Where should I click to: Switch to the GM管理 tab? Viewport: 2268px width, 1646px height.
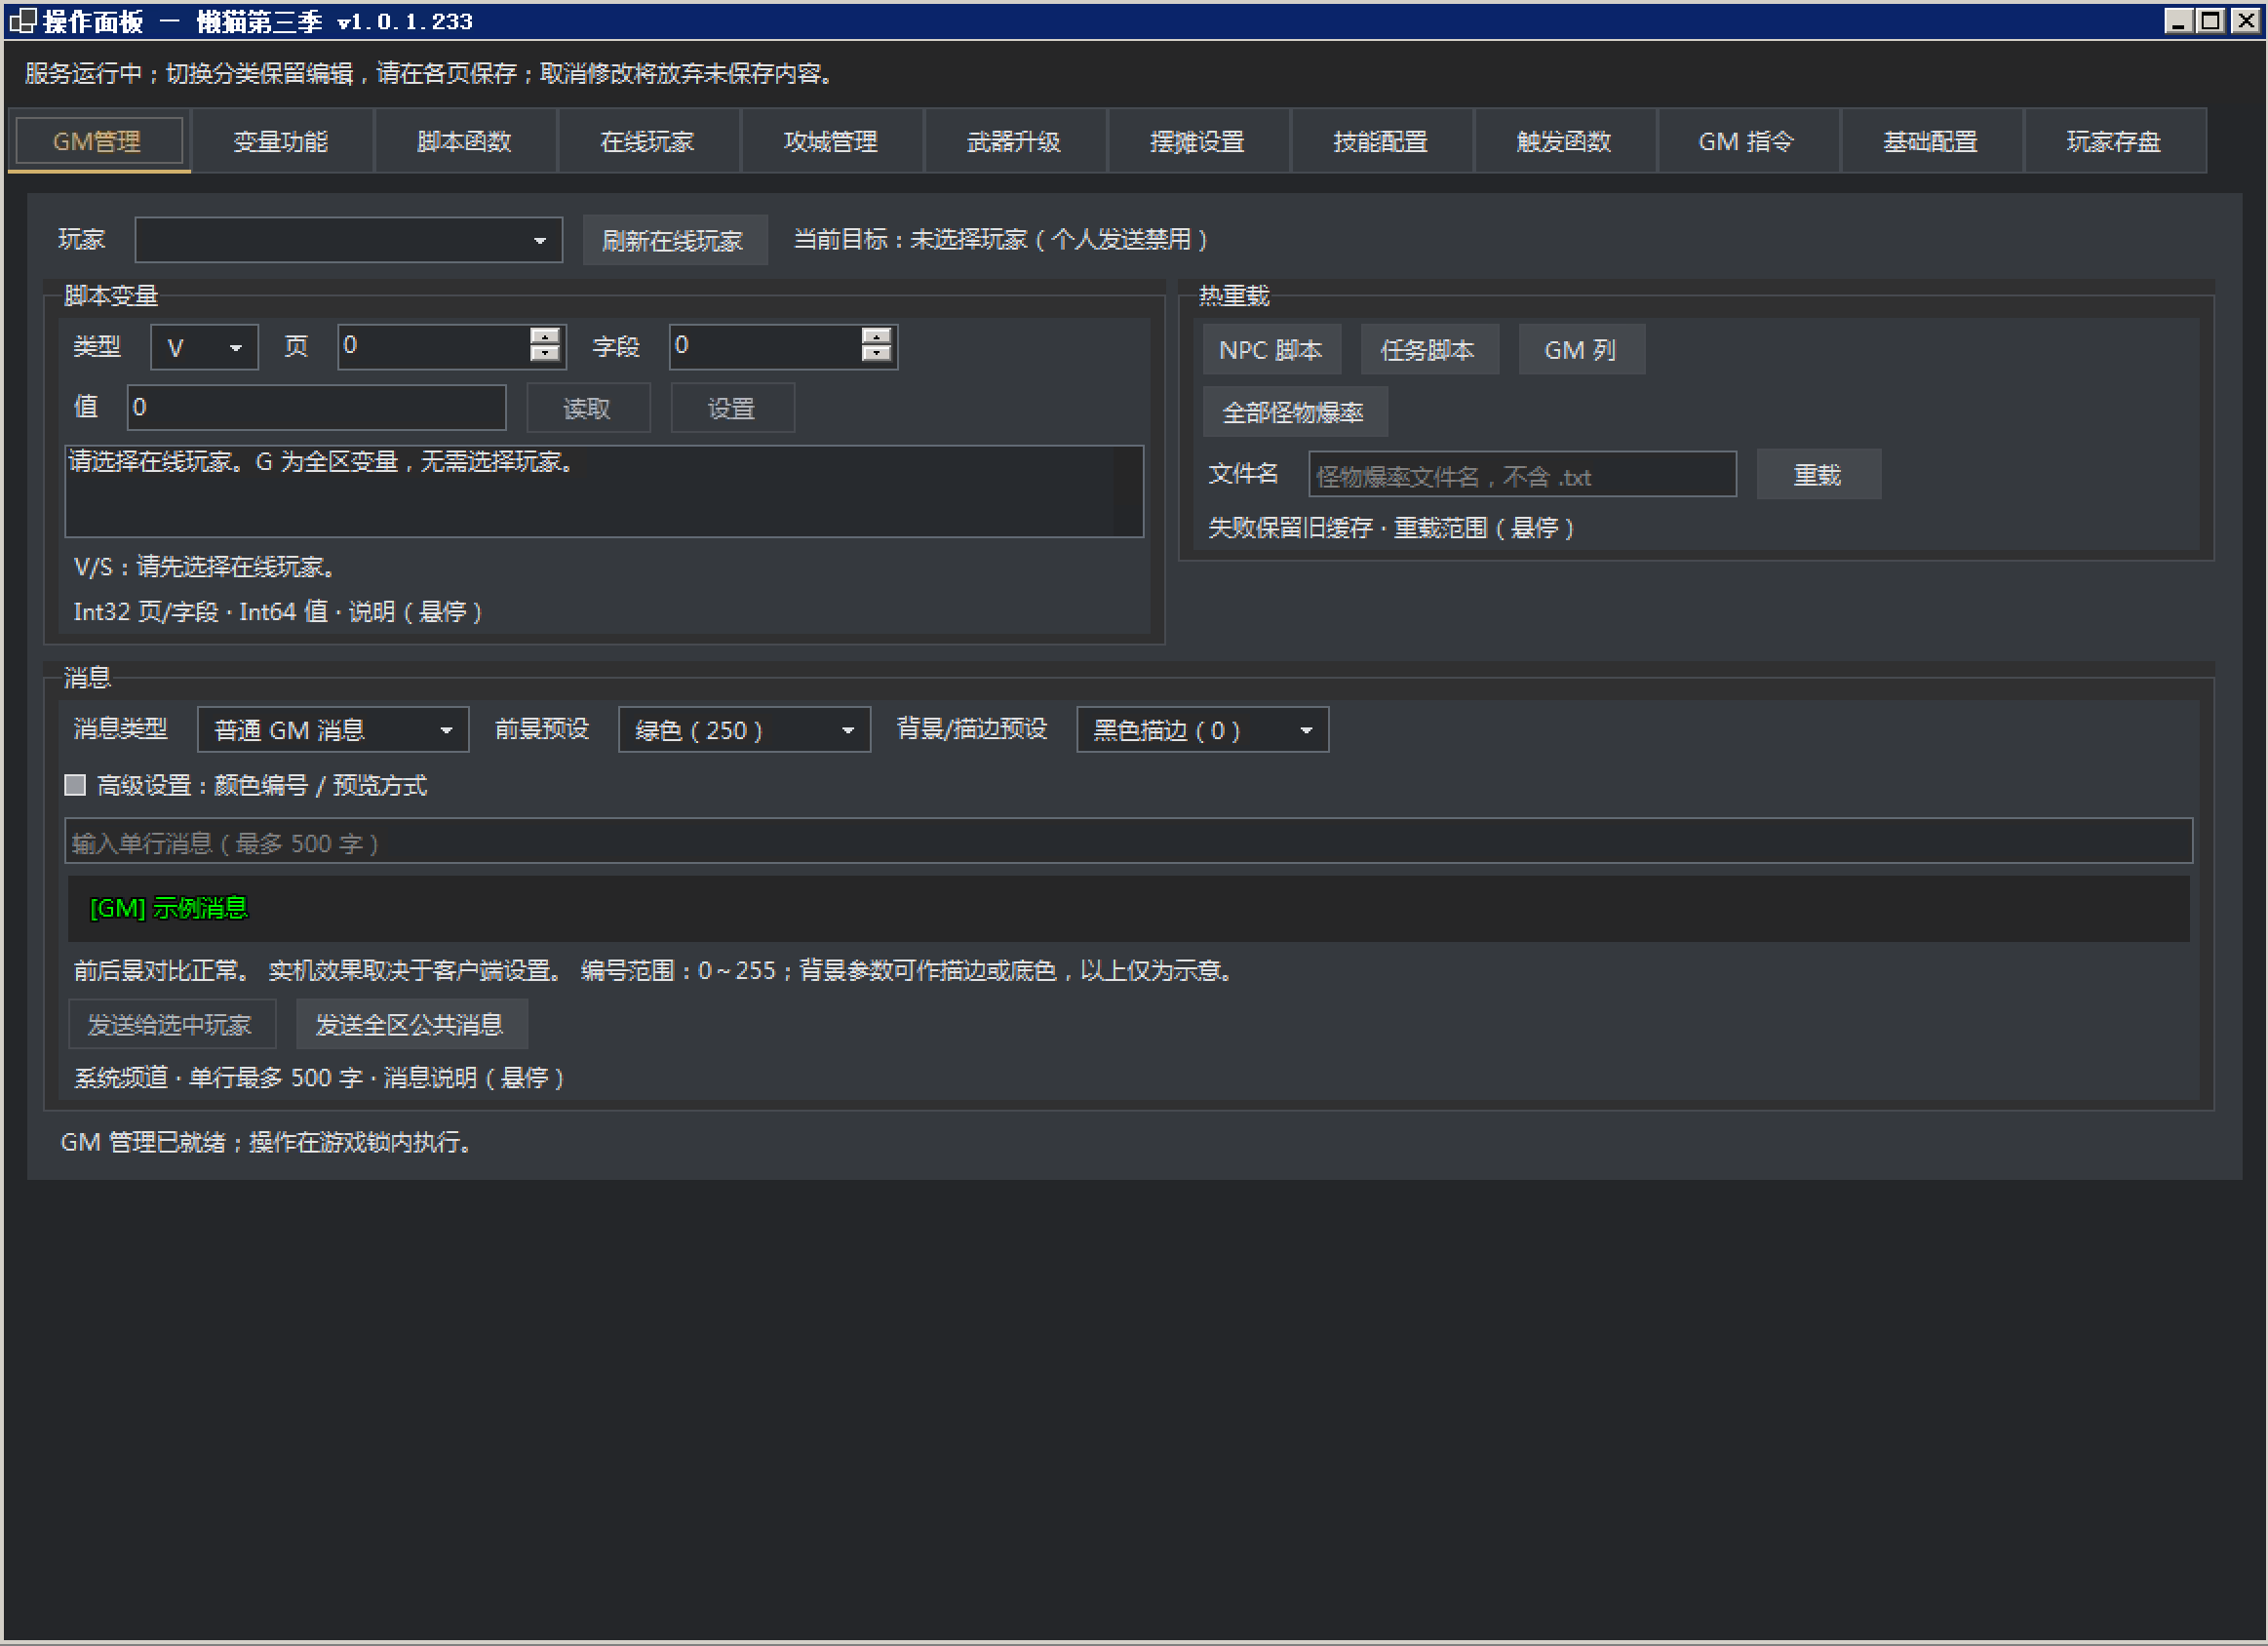pyautogui.click(x=98, y=141)
